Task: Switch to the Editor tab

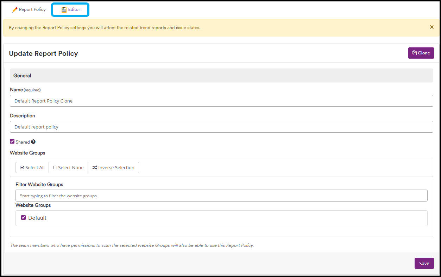Action: [70, 9]
